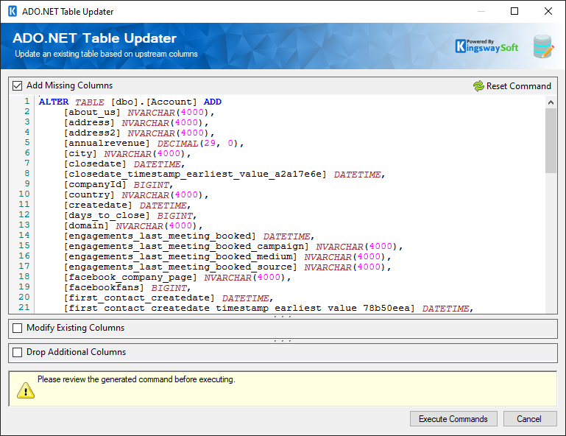Cancel the table update dialog
Viewport: 566px width, 436px height.
(x=529, y=419)
